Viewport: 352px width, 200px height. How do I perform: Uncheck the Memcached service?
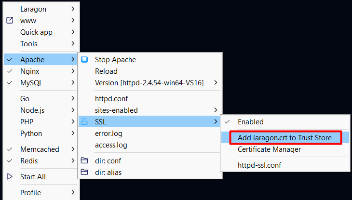10,149
